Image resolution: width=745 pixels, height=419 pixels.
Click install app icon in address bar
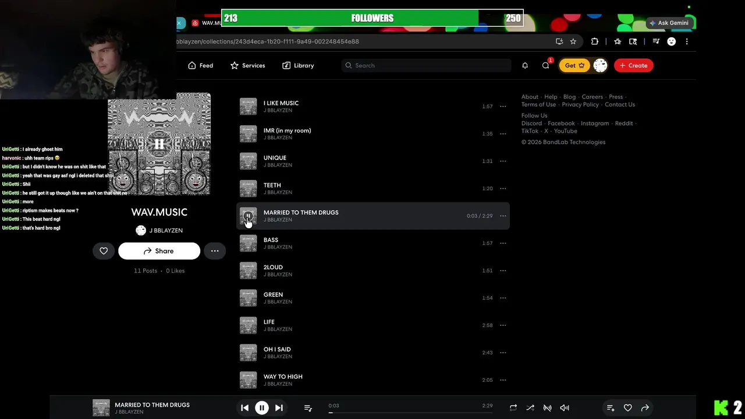pyautogui.click(x=559, y=41)
